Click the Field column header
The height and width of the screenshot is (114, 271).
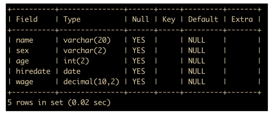click(27, 19)
